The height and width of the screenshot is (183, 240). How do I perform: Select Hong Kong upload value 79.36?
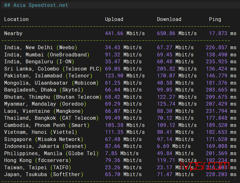[x=113, y=160]
